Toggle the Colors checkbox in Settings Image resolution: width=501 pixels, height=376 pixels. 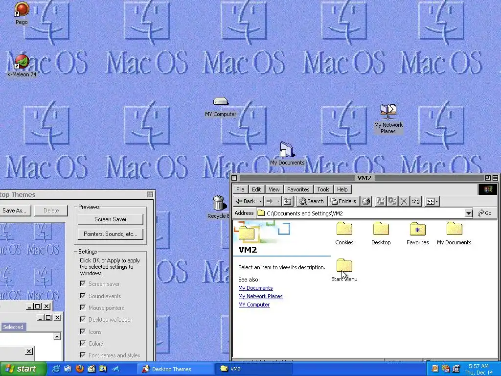(83, 343)
